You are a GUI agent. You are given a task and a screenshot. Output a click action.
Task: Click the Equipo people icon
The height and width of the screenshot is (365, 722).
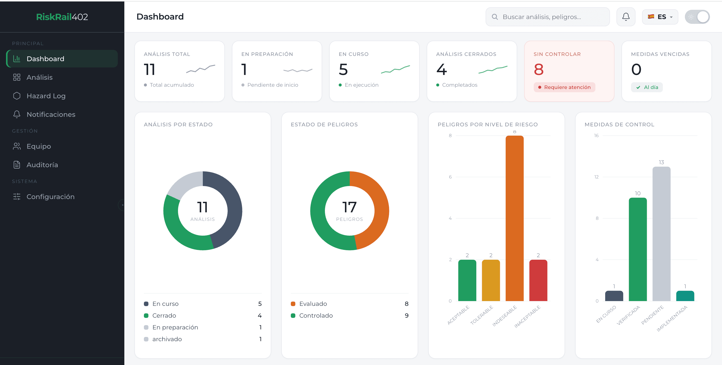tap(17, 146)
